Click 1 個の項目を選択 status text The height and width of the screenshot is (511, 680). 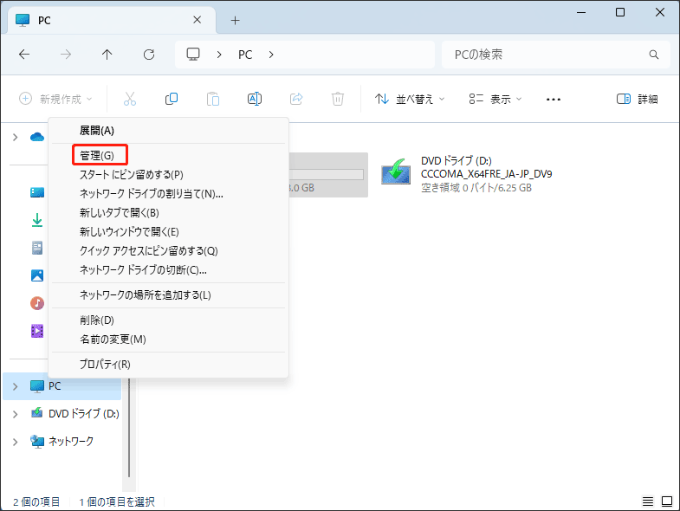pyautogui.click(x=117, y=502)
